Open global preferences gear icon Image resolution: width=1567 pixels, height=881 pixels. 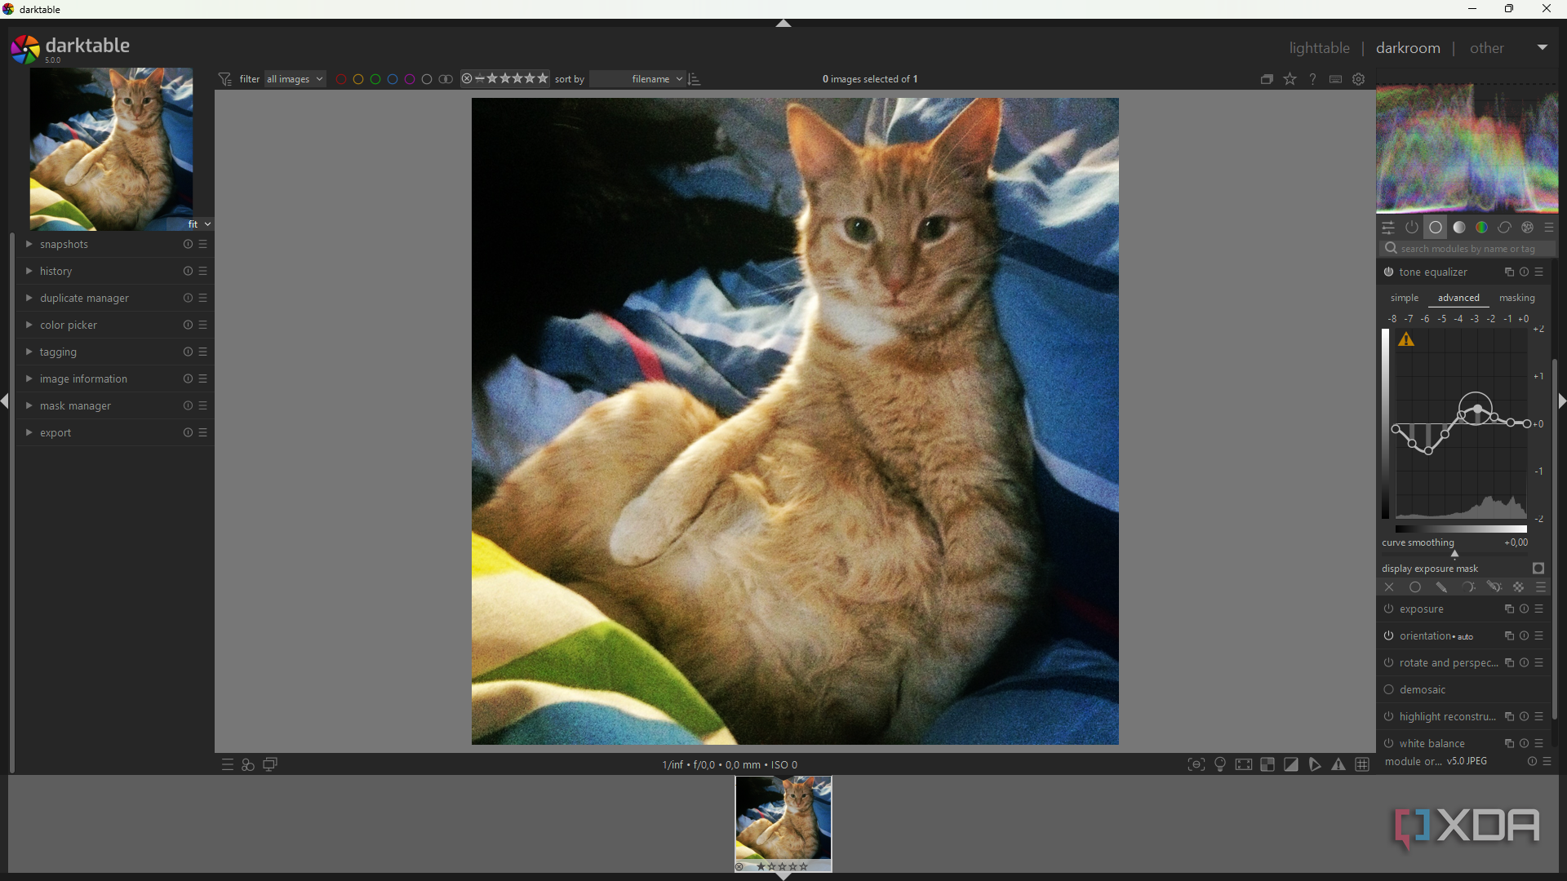tap(1359, 79)
